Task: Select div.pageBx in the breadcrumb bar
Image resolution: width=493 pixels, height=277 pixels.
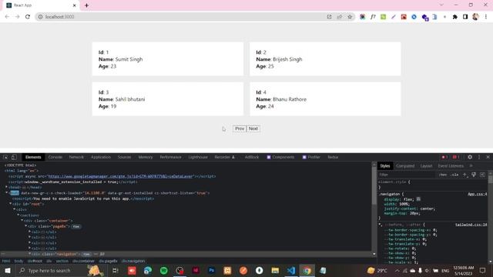Action: pyautogui.click(x=108, y=261)
